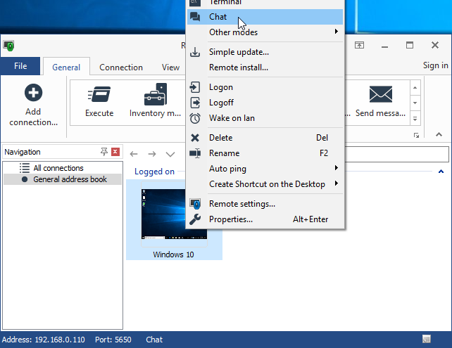Click Port: 5650 in status bar
This screenshot has width=452, height=348.
point(113,340)
